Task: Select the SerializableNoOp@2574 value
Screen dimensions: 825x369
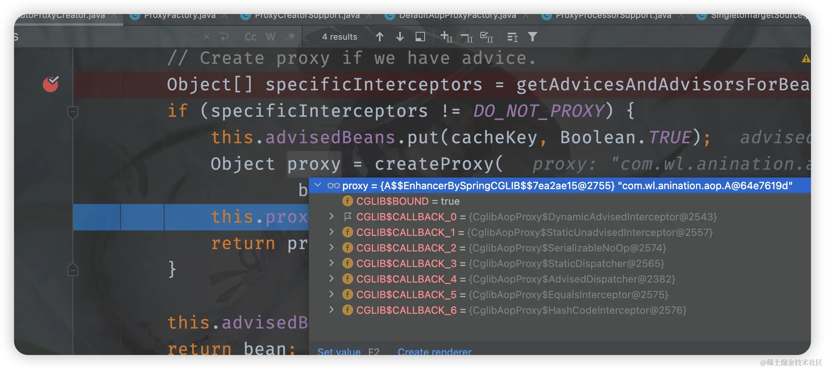Action: (x=567, y=248)
